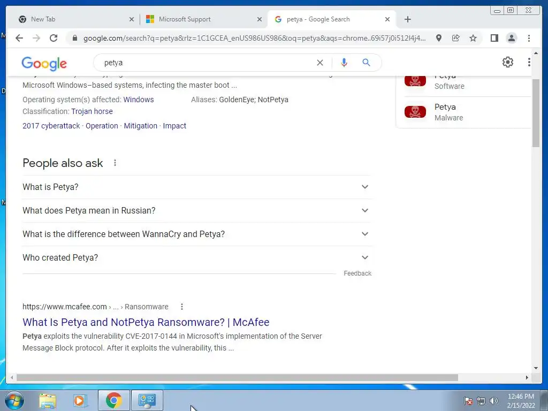This screenshot has height=411, width=548.
Task: Go back using the browser back arrow
Action: tap(19, 38)
